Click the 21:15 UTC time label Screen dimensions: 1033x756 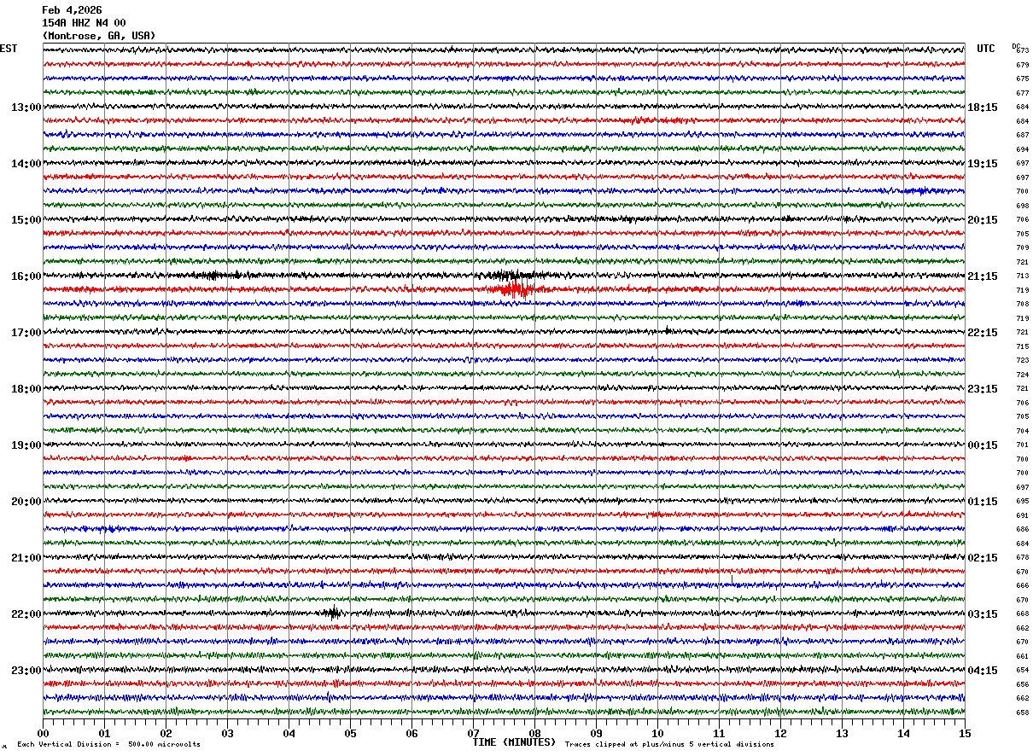983,276
